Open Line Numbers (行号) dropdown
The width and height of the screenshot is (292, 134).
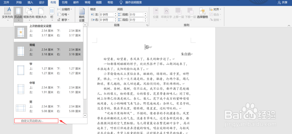click(x=63, y=15)
